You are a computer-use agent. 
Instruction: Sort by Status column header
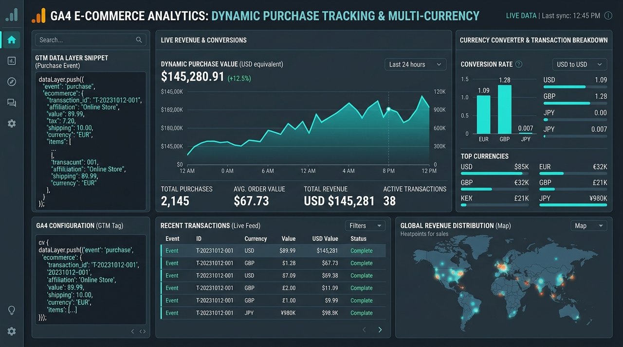(359, 239)
